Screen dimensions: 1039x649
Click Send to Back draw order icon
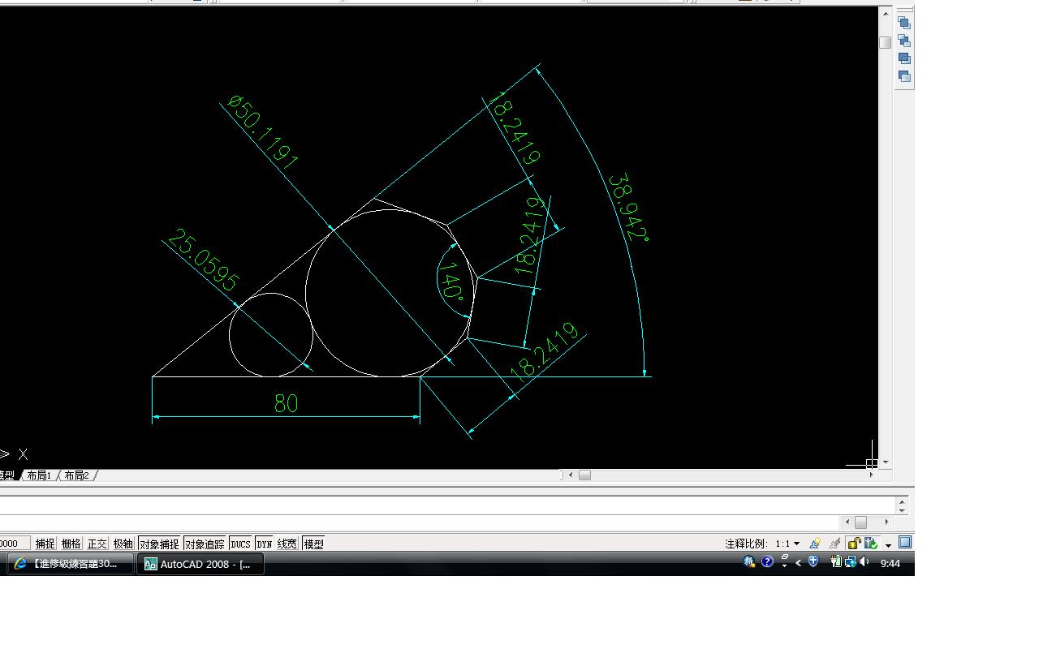904,41
